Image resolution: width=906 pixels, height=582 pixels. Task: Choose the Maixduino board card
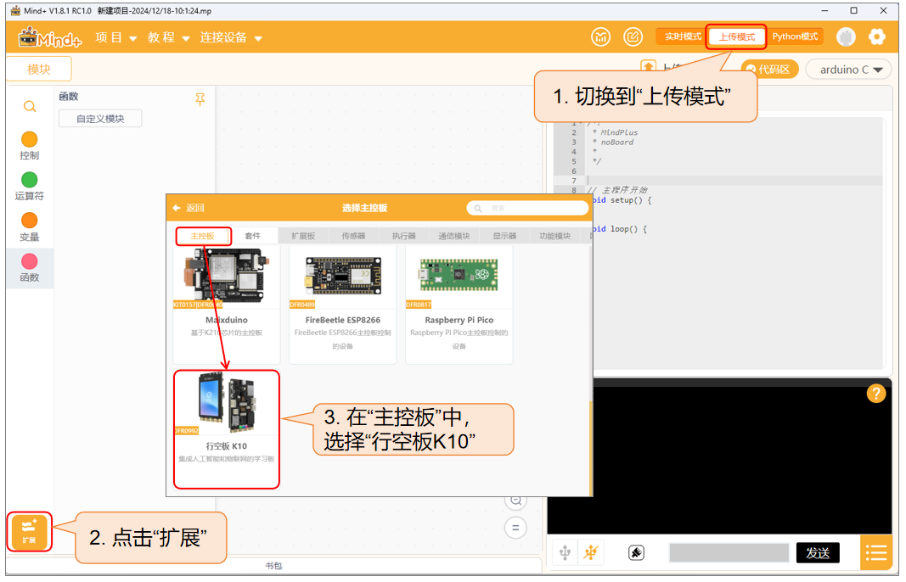coord(227,304)
